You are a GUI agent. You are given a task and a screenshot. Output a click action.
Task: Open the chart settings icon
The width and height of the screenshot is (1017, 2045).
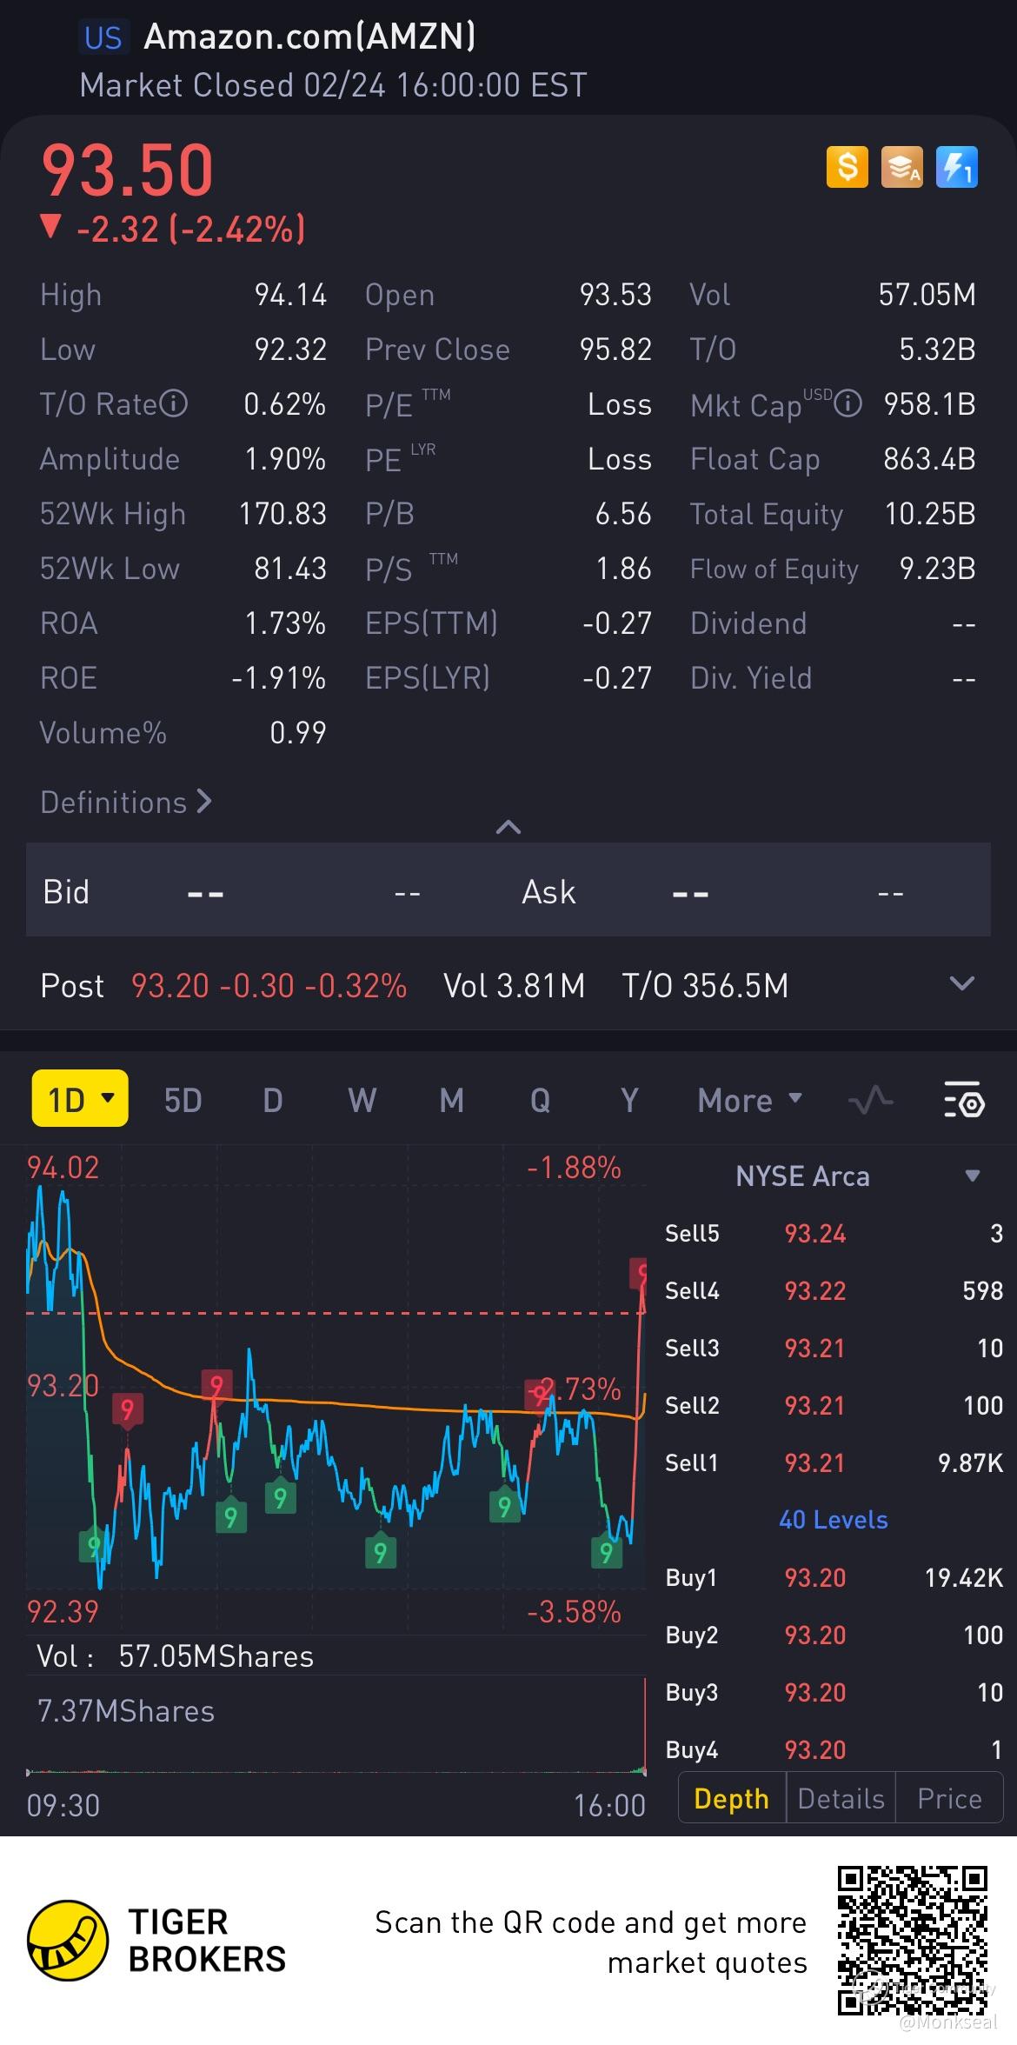(x=964, y=1100)
